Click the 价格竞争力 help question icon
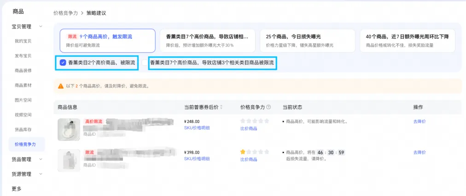The width and height of the screenshot is (466, 196). (268, 107)
